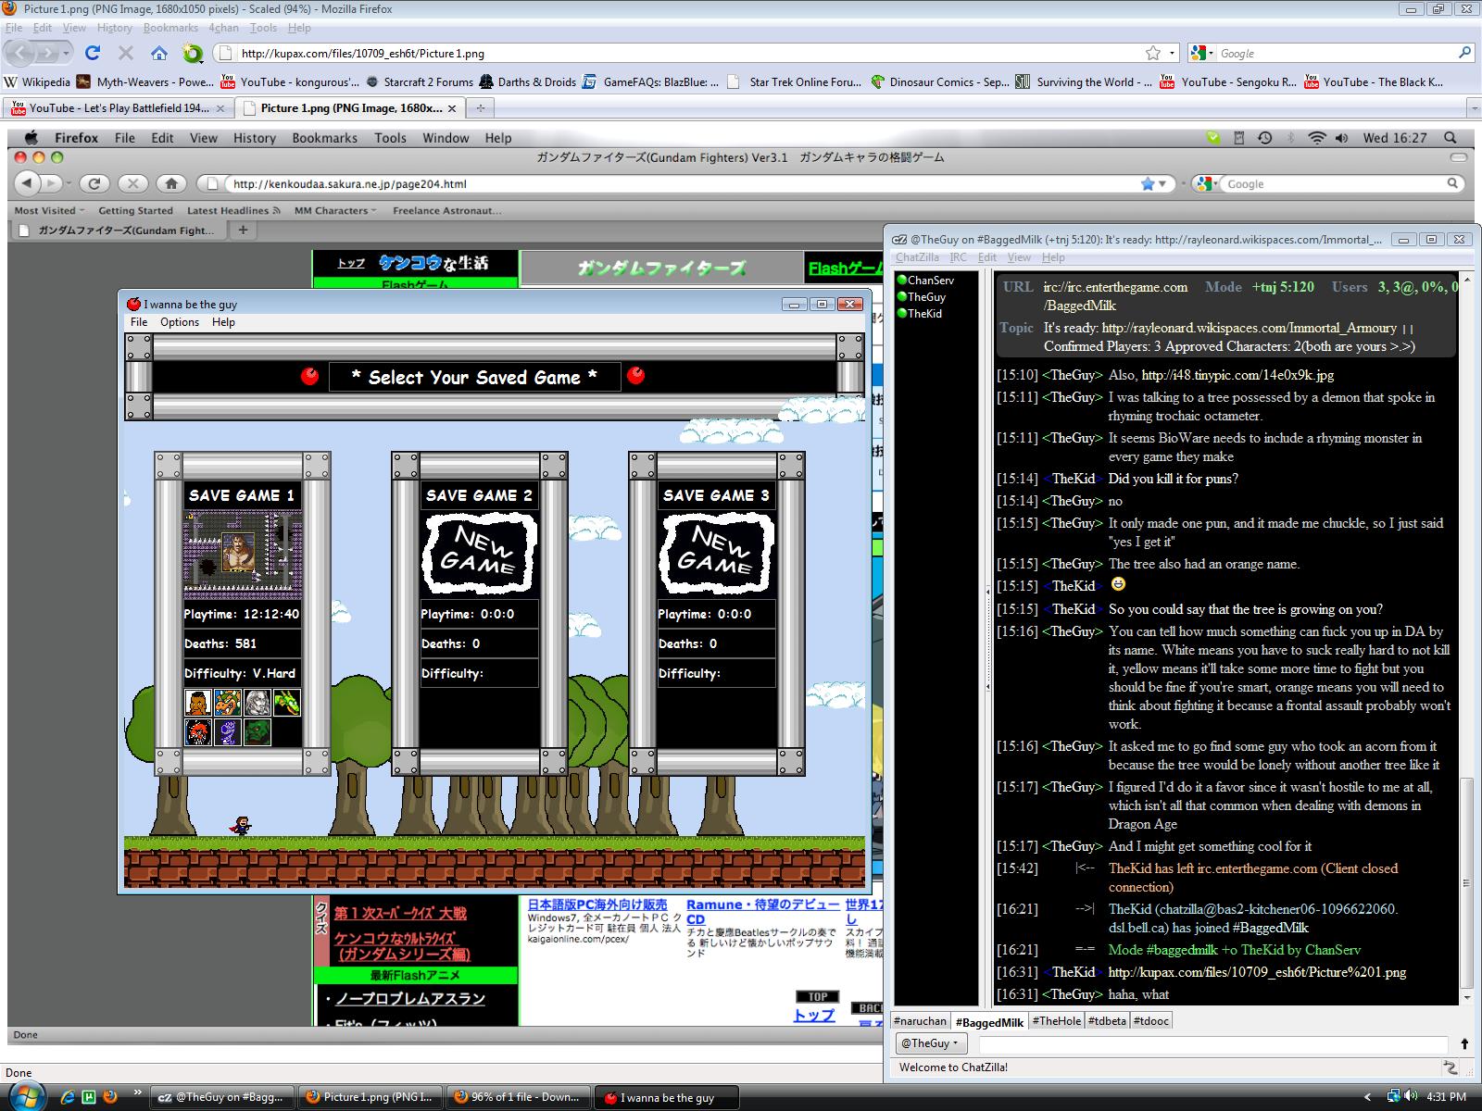Reload the page with the blue refresh icon
Screen dimensions: 1482x1111
click(x=92, y=53)
